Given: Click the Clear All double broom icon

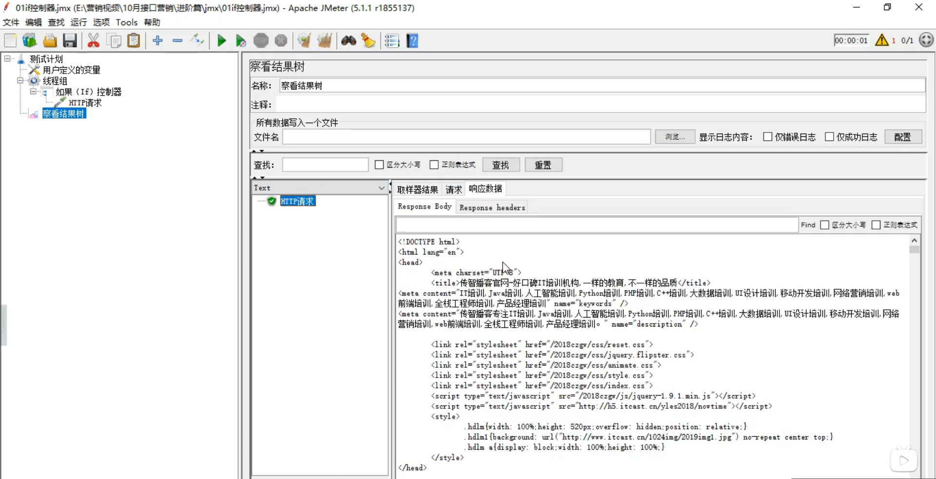Looking at the screenshot, I should (x=325, y=41).
